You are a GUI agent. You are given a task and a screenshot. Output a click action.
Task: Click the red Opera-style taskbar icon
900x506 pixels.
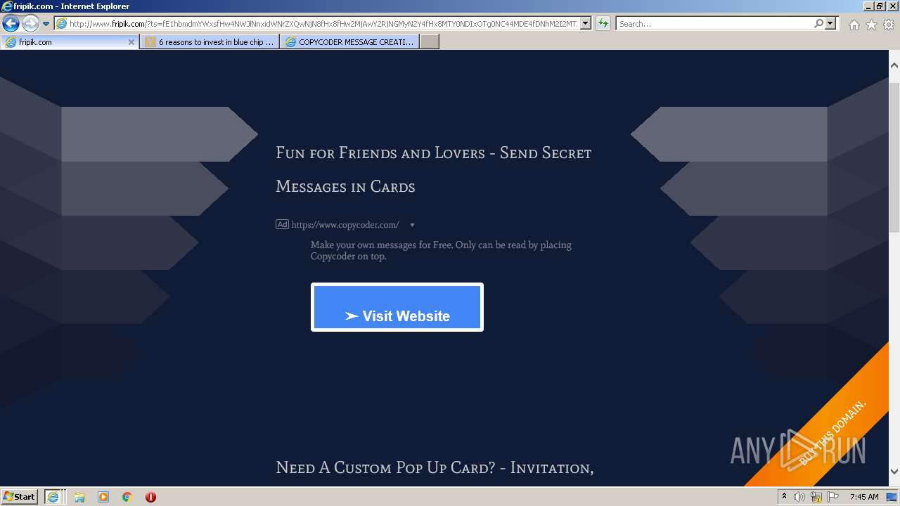pyautogui.click(x=150, y=497)
